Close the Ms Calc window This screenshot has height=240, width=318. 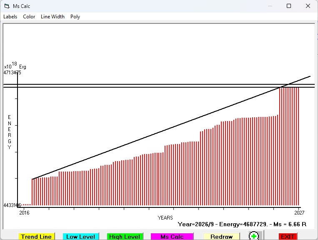point(308,6)
